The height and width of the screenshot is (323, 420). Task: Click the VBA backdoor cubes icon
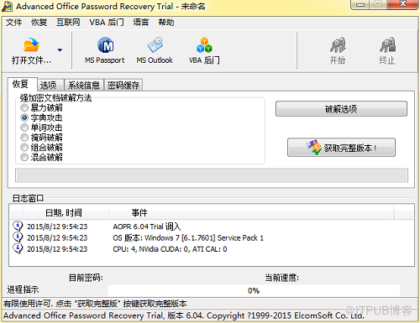204,45
